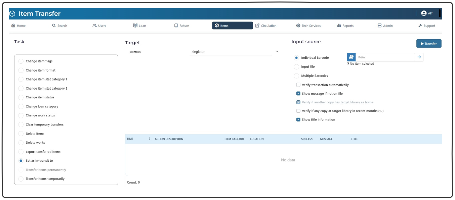Open the Tech Services gear menu
Image resolution: width=455 pixels, height=200 pixels.
pyautogui.click(x=298, y=26)
